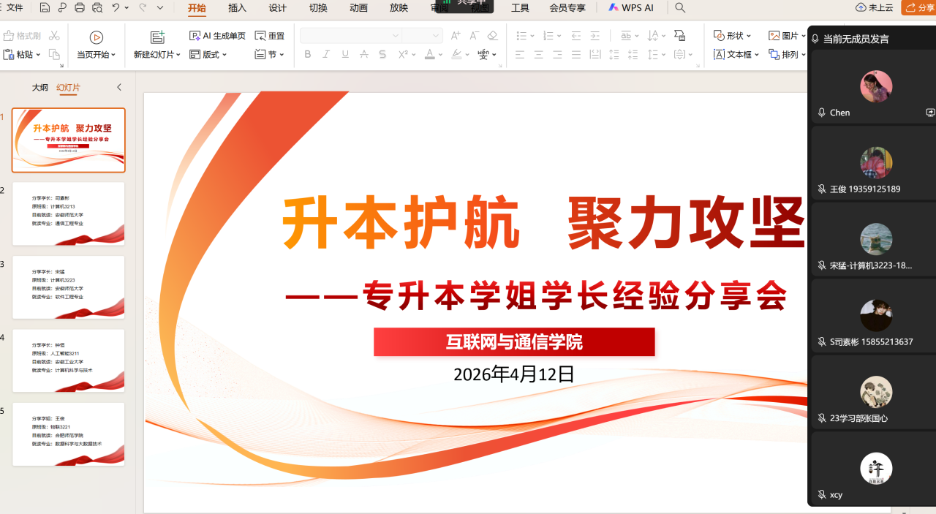Expand the 形状 shapes dropdown

point(732,36)
